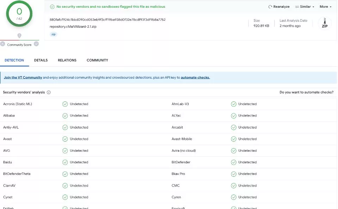Click the Arcabit undetected check icon
The width and height of the screenshot is (338, 209).
tap(234, 127)
